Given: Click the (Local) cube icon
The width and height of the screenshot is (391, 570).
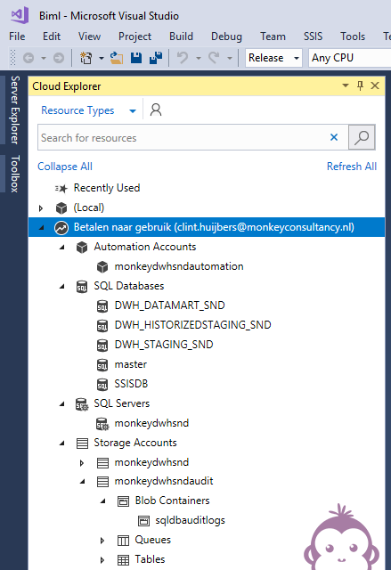Looking at the screenshot, I should 61,208.
